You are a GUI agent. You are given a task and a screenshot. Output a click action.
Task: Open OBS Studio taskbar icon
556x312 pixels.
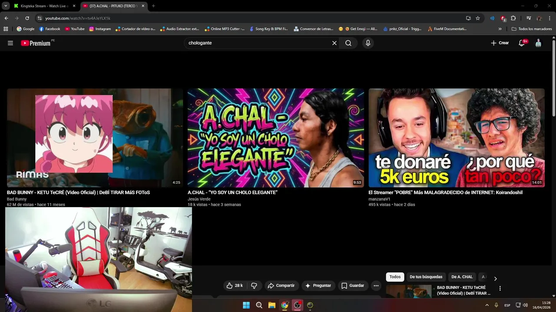point(297,305)
